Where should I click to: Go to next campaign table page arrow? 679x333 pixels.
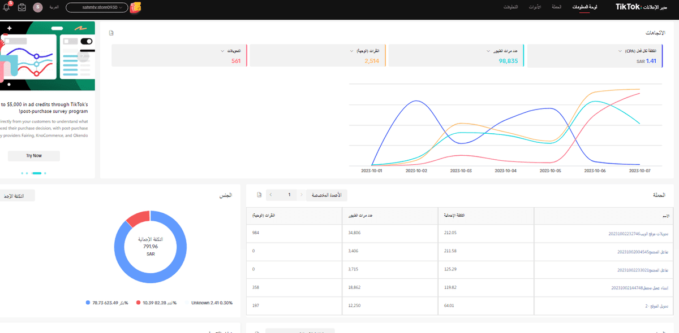tap(270, 195)
